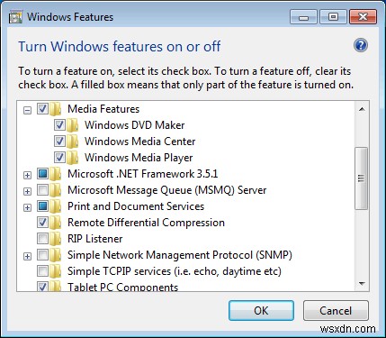
Task: Click the Windows Features title bar icon
Action: click(15, 17)
